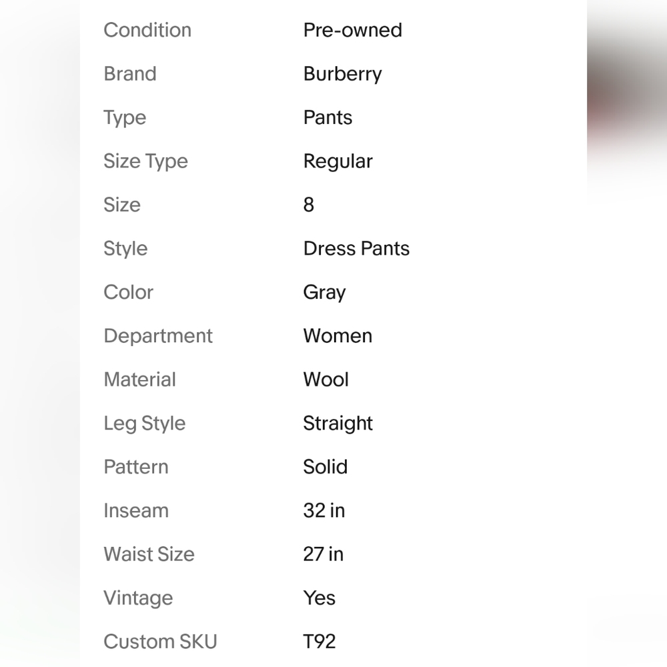Click the Yes vintage value
This screenshot has width=667, height=667.
pos(319,598)
